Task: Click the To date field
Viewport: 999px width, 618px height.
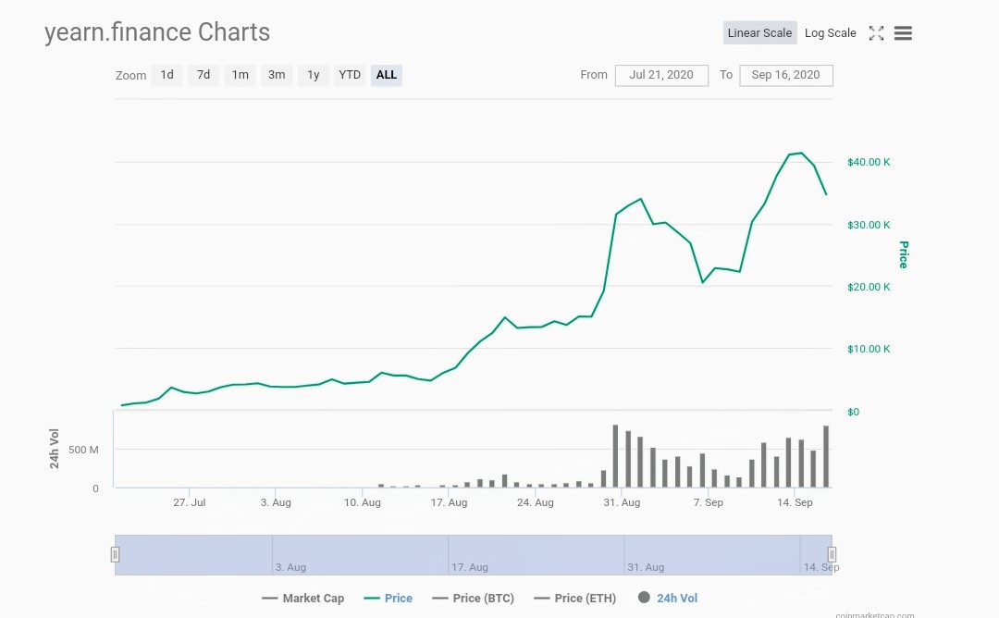Action: [786, 75]
